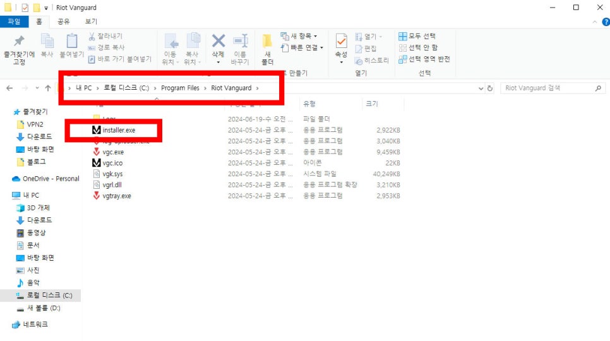Click 내 PC in navigation pane
Image resolution: width=610 pixels, height=341 pixels.
[x=26, y=195]
